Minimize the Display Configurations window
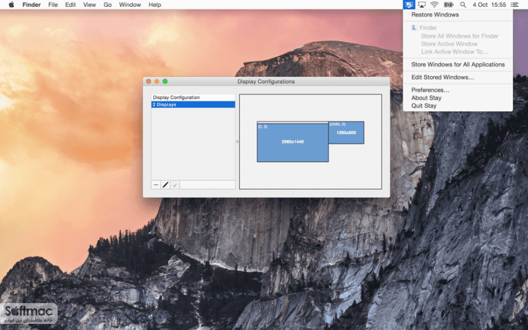Viewport: 528px width, 330px height. pyautogui.click(x=156, y=81)
